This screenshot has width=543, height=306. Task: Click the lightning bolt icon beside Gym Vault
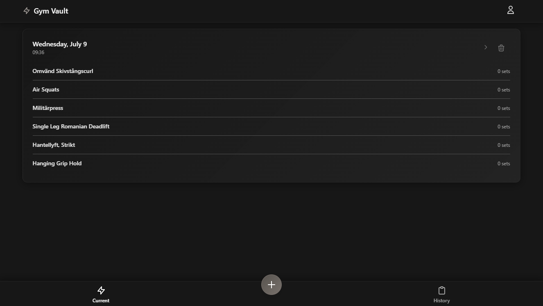point(27,11)
